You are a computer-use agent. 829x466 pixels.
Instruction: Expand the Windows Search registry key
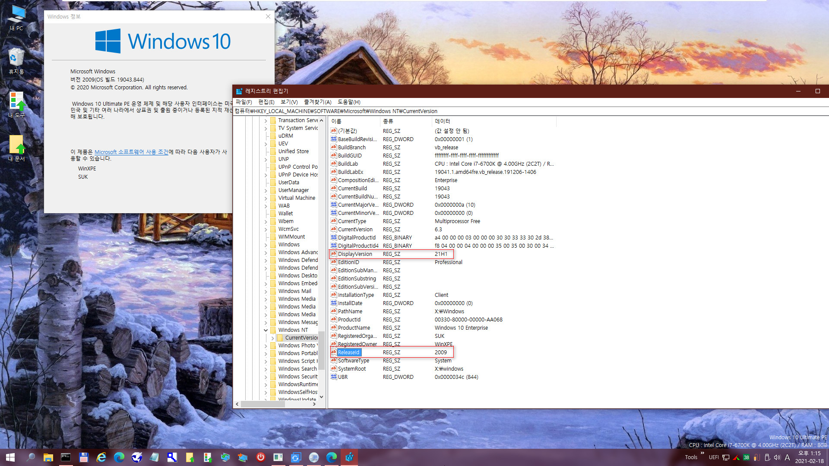click(x=266, y=369)
